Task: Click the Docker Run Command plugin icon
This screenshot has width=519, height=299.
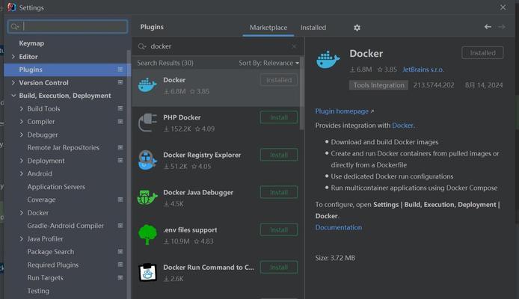Action: coord(147,272)
